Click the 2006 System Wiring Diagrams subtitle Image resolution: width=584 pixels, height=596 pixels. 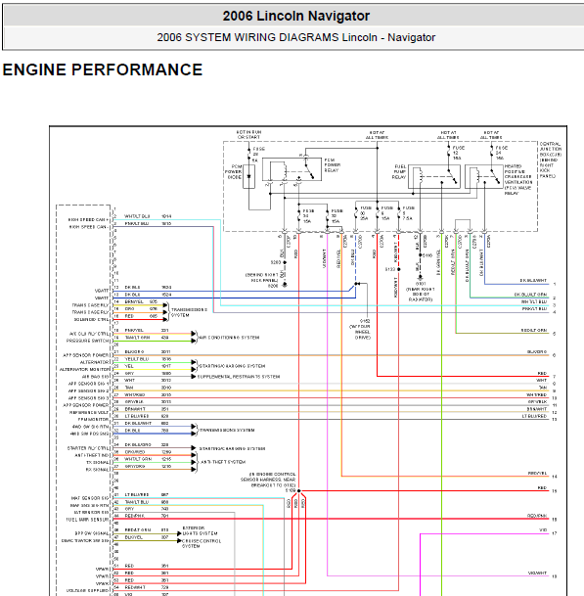click(x=296, y=37)
